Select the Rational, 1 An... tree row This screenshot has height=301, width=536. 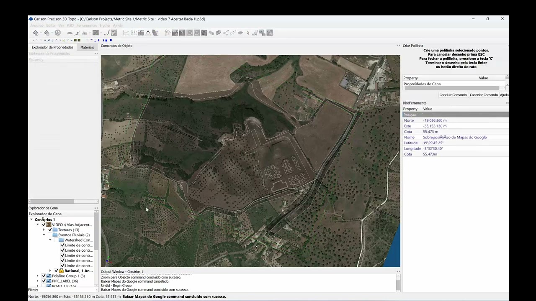(78, 271)
